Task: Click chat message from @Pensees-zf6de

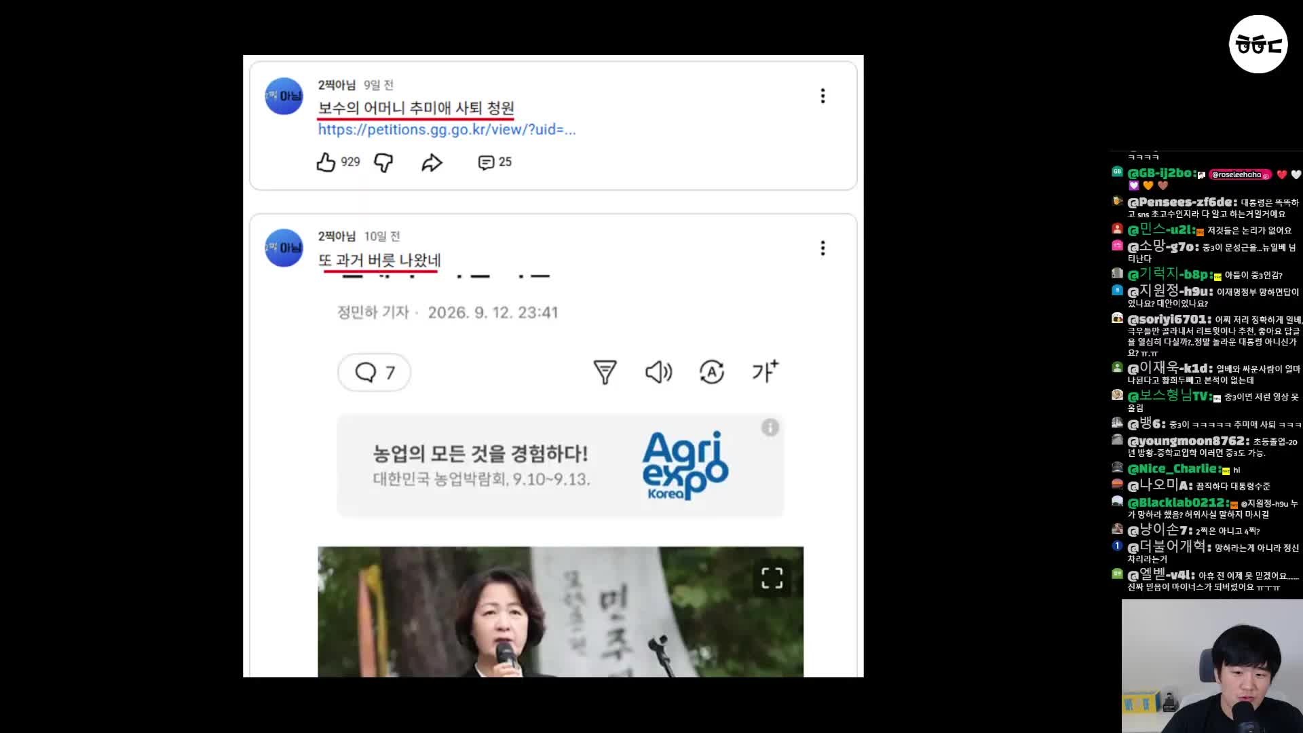Action: tap(1206, 208)
